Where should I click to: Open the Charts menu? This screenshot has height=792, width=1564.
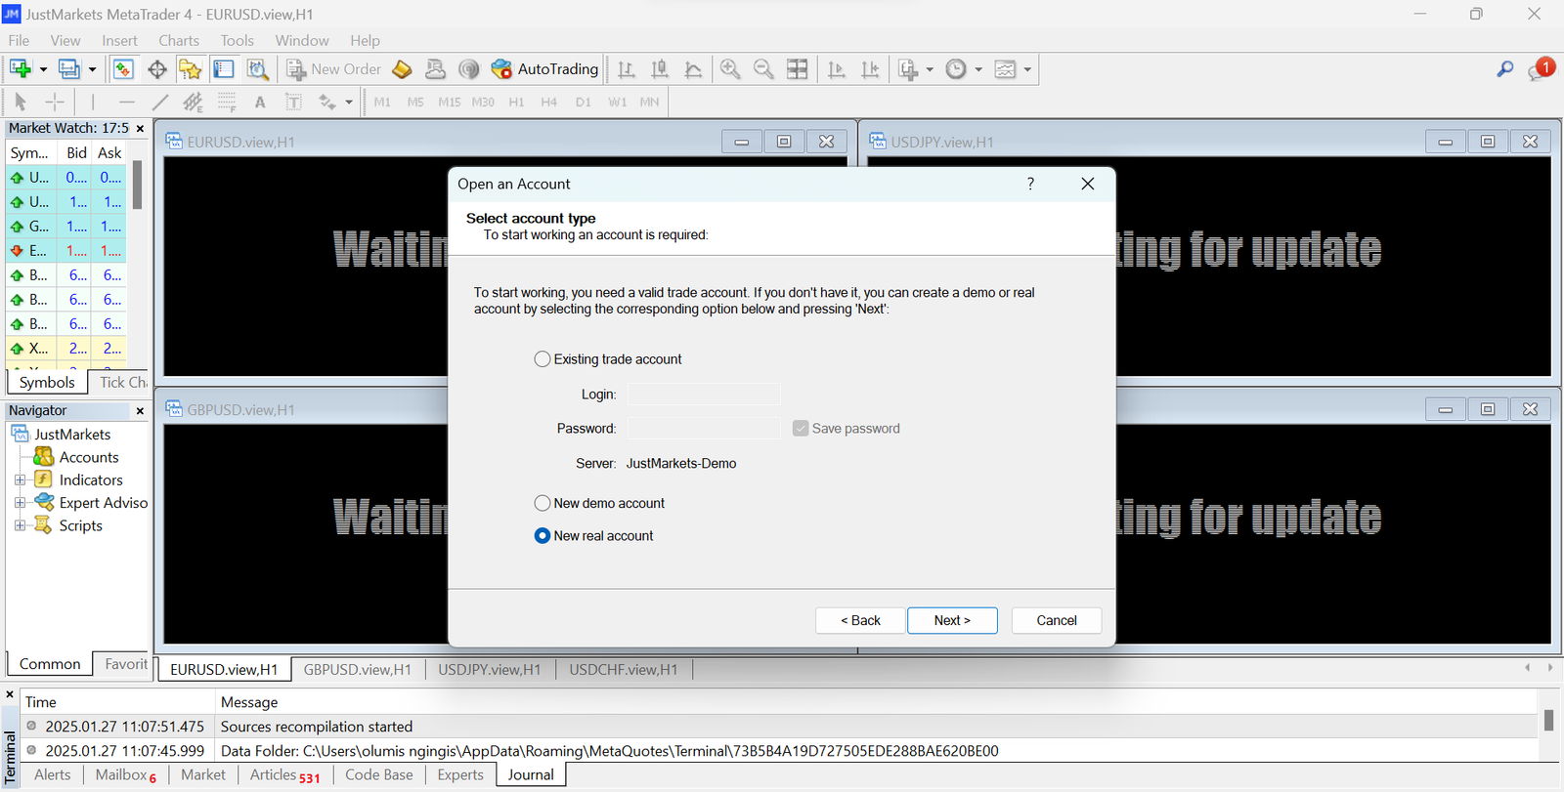click(179, 40)
